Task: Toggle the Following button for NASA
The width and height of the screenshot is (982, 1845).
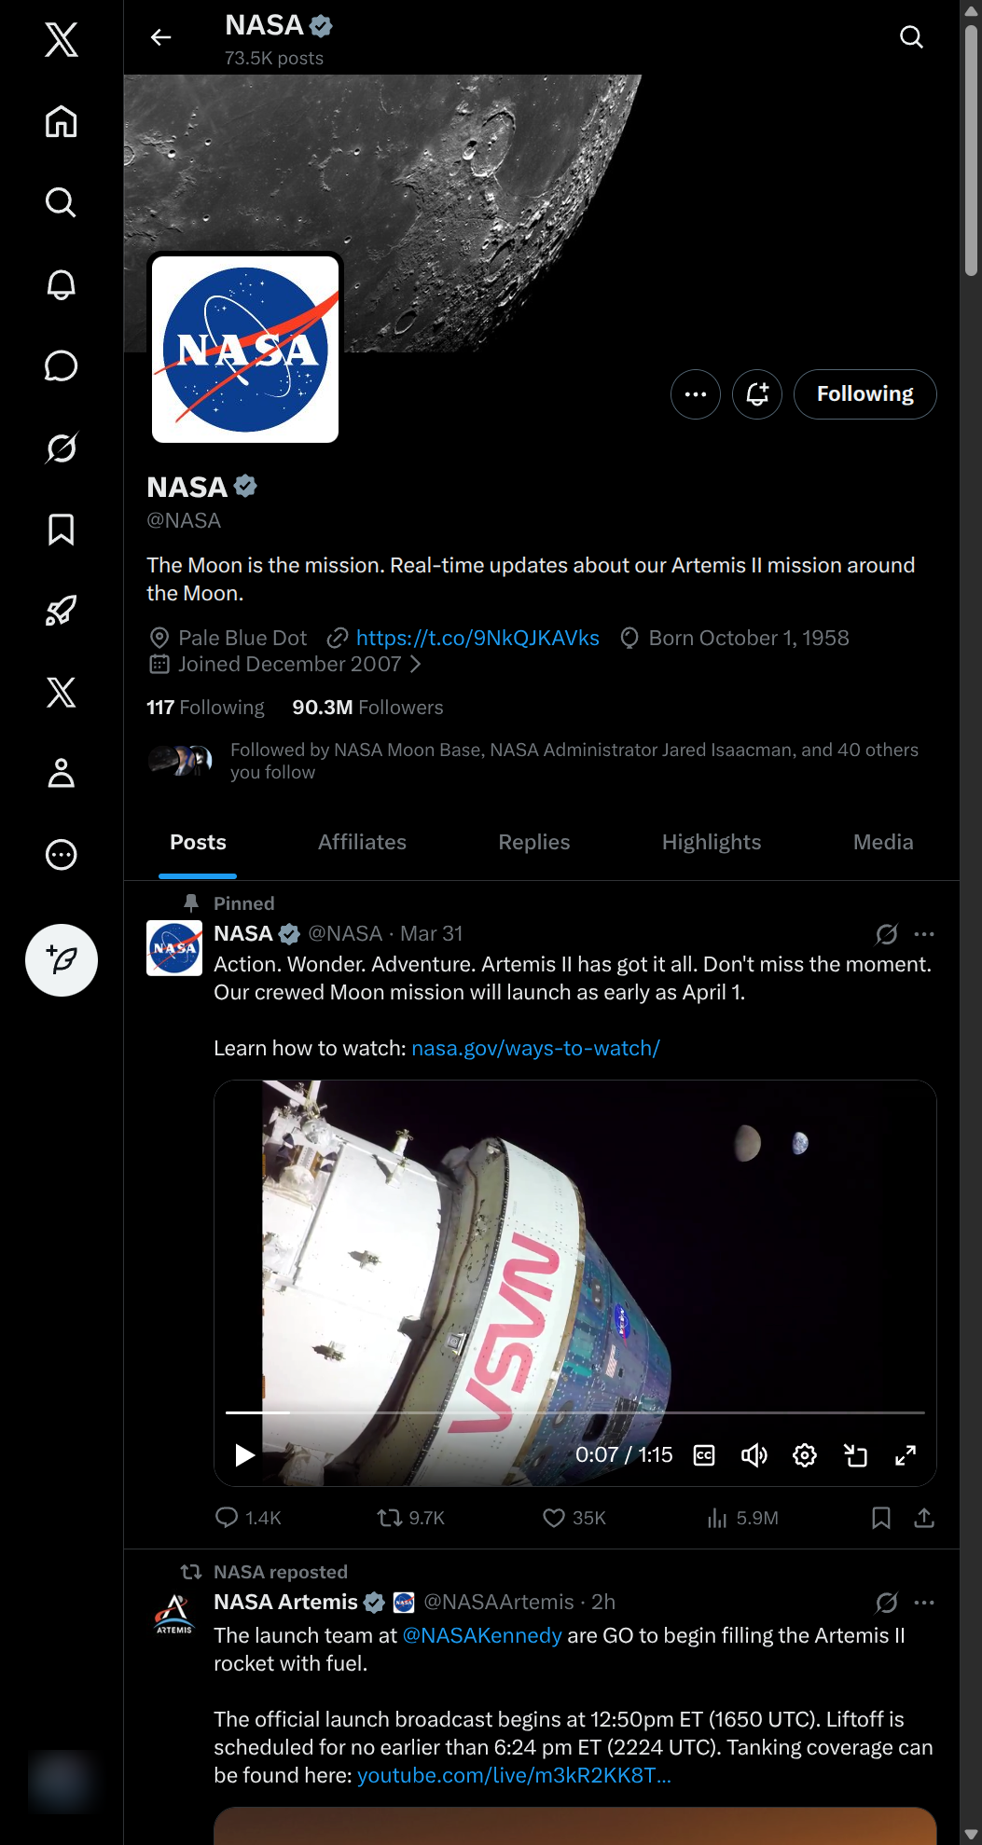Action: tap(864, 394)
